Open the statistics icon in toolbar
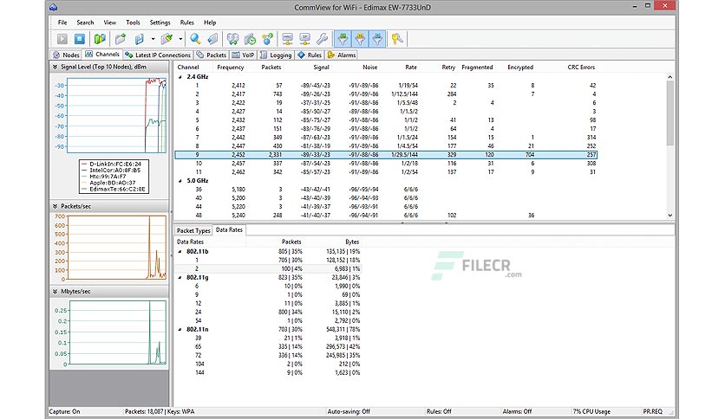Viewport: 725px width, 419px height. tap(232, 39)
